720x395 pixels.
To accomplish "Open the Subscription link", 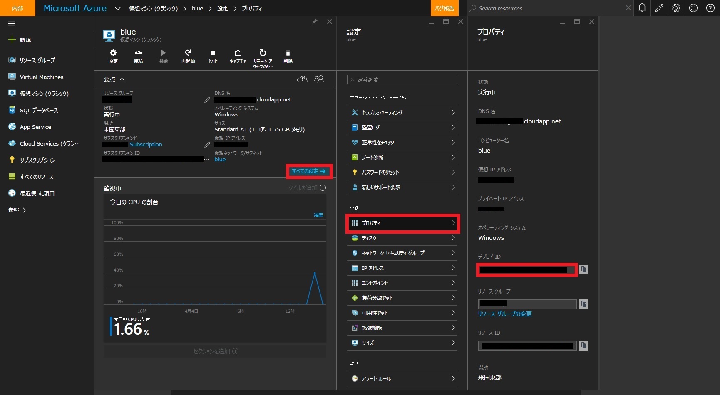I will coord(146,145).
